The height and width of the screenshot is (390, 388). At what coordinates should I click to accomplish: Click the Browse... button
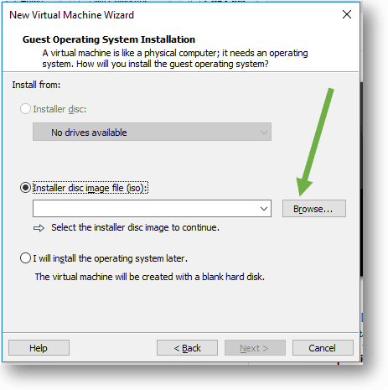click(x=314, y=209)
